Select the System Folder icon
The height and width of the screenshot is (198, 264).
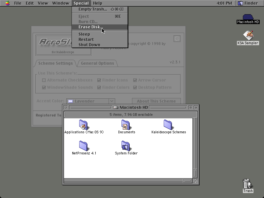[x=126, y=146]
